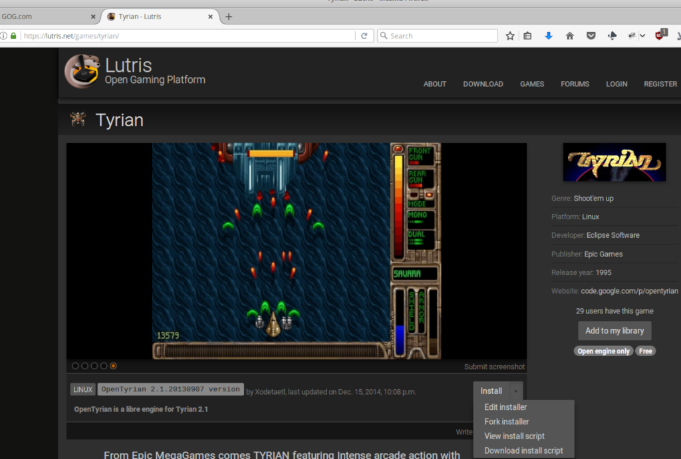Close the Tyrian - Lutris tab
Screen dimensions: 681x459
[x=210, y=17]
